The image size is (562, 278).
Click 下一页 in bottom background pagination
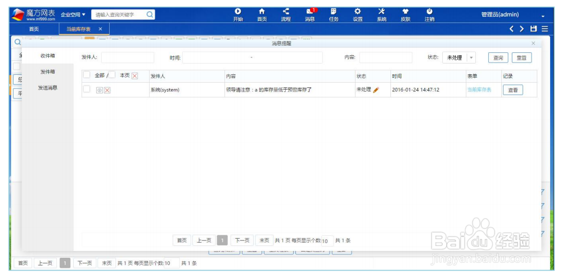(x=84, y=263)
